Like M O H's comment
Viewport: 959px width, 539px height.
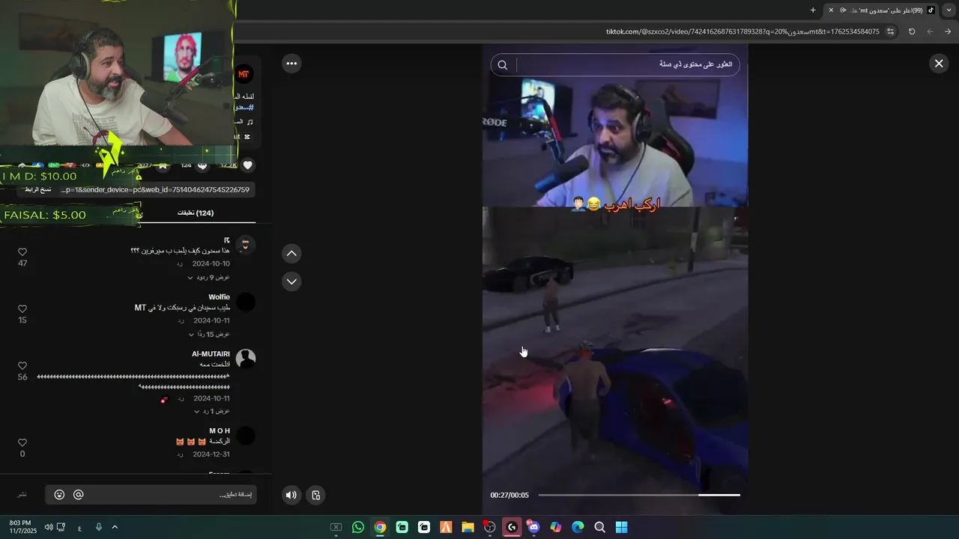click(x=22, y=443)
